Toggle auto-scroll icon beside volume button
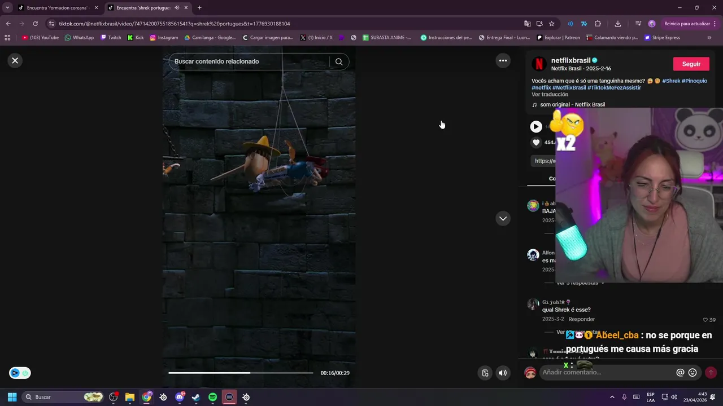This screenshot has width=723, height=406. tap(485, 373)
